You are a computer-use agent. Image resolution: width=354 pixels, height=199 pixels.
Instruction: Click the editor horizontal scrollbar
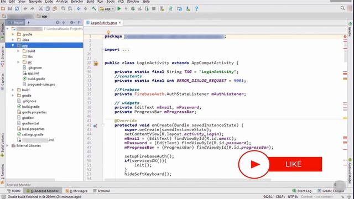pyautogui.click(x=188, y=180)
